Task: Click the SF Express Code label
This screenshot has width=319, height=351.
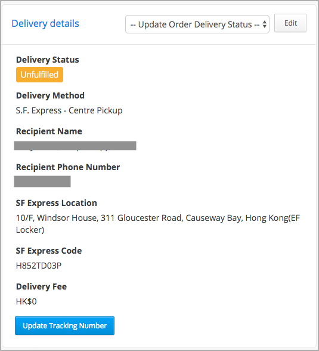Action: pos(49,251)
